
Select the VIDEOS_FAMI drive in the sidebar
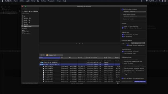pos(30,26)
